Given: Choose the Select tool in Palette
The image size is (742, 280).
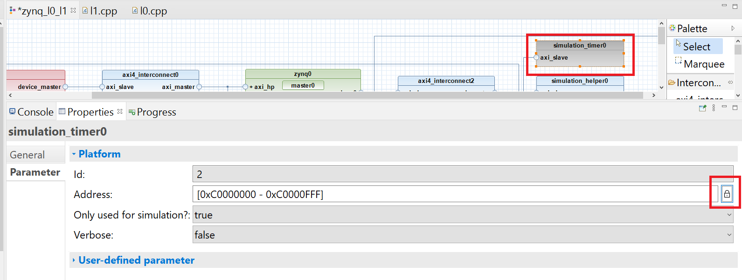Looking at the screenshot, I should [698, 46].
